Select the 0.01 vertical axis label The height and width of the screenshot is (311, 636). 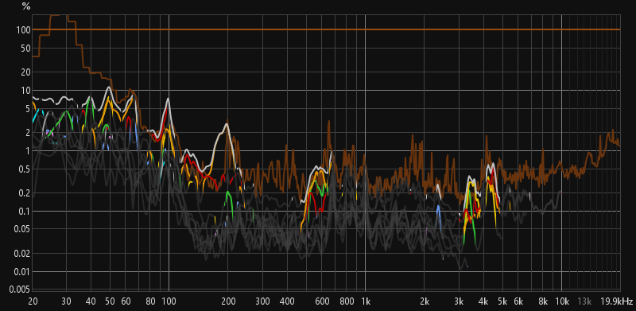pyautogui.click(x=23, y=272)
